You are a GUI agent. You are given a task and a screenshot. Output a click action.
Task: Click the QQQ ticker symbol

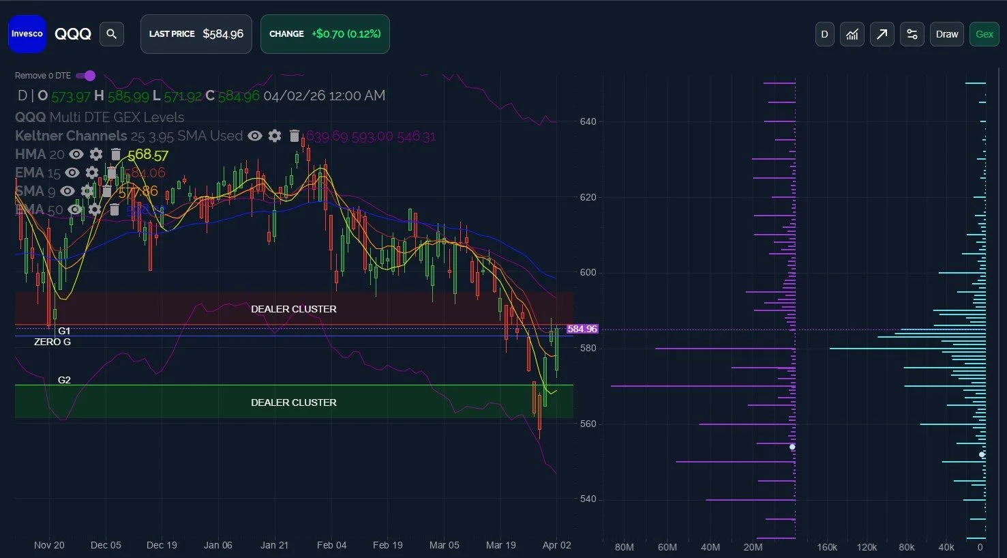[x=73, y=34]
